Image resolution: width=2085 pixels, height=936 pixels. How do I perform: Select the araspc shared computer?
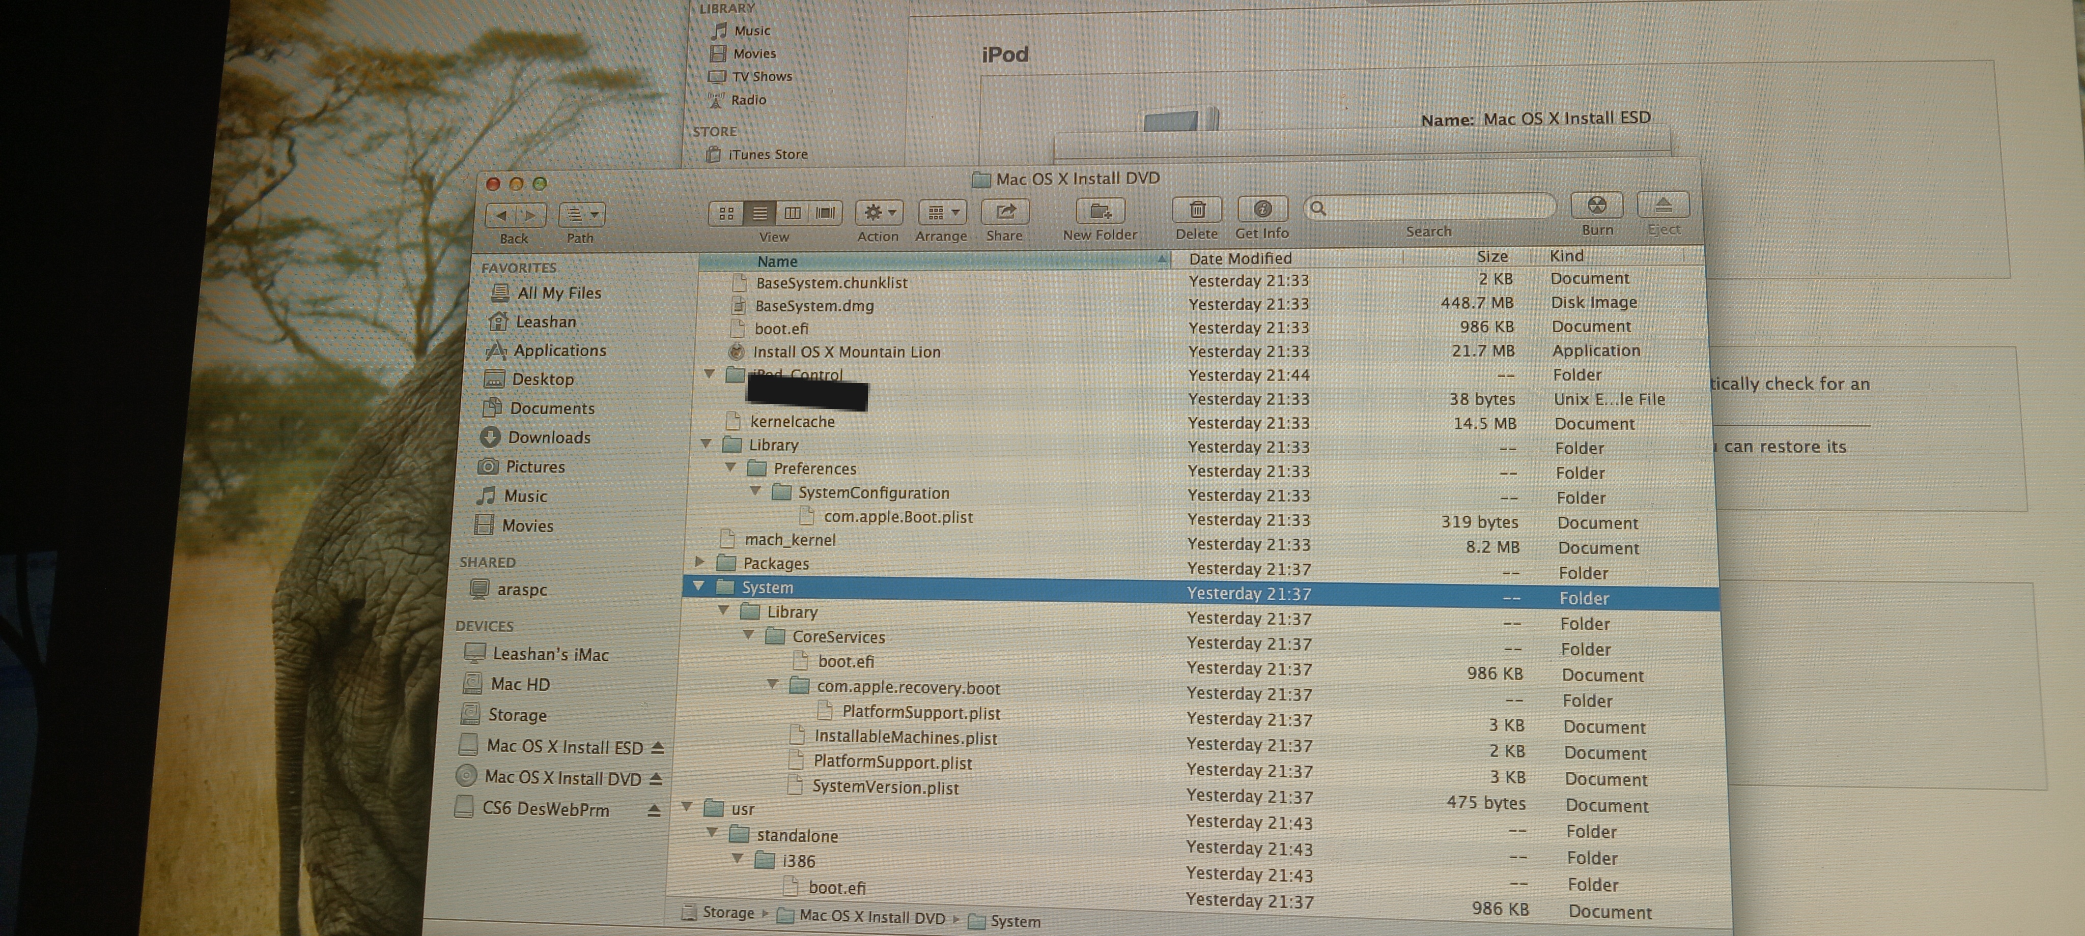(x=509, y=590)
